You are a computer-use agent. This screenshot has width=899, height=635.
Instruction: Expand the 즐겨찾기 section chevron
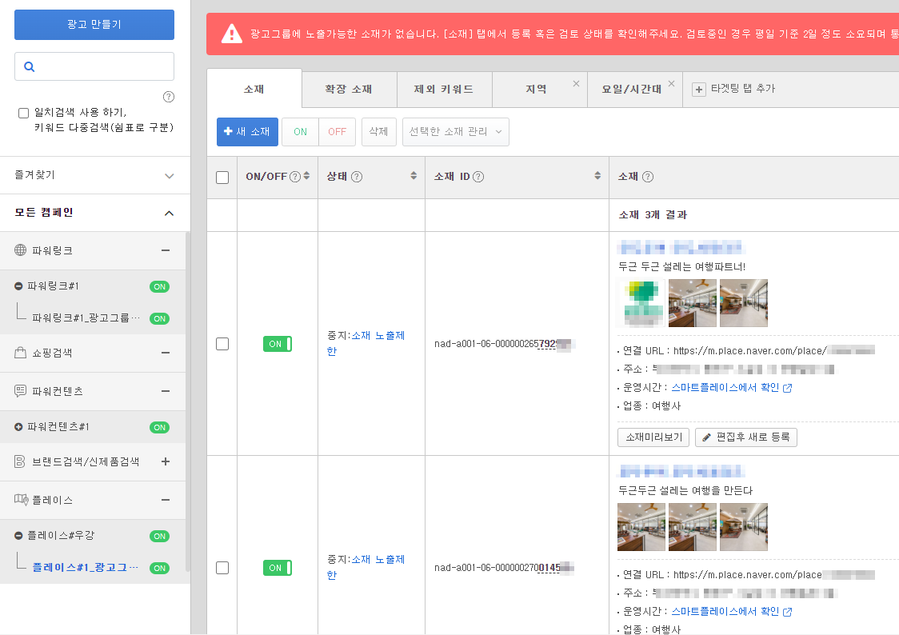(169, 176)
